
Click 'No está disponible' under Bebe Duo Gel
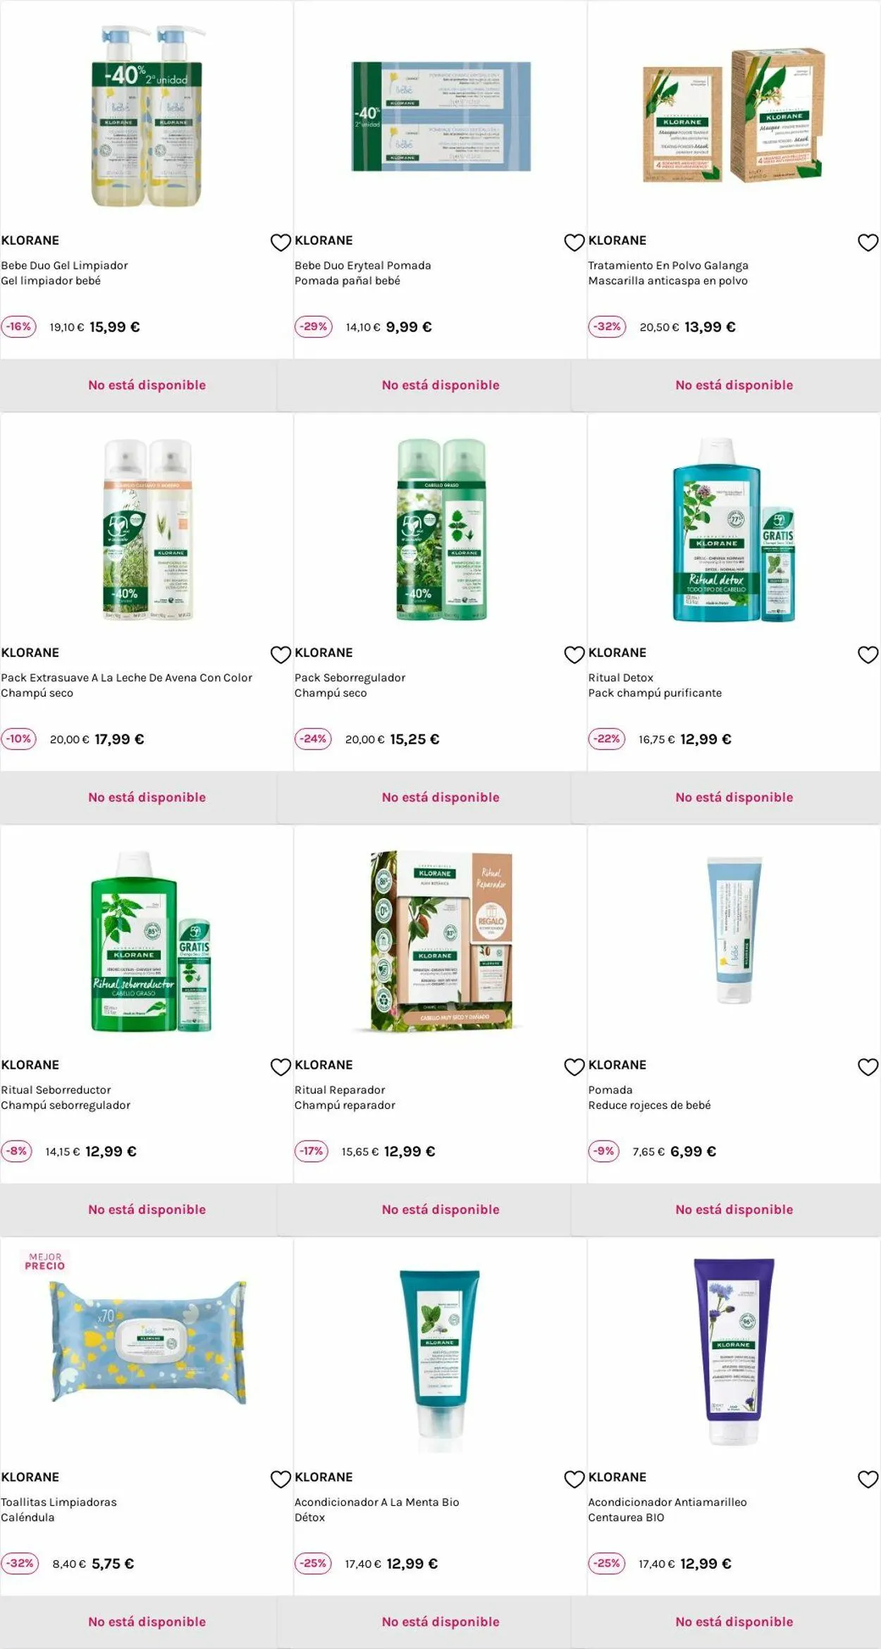147,385
